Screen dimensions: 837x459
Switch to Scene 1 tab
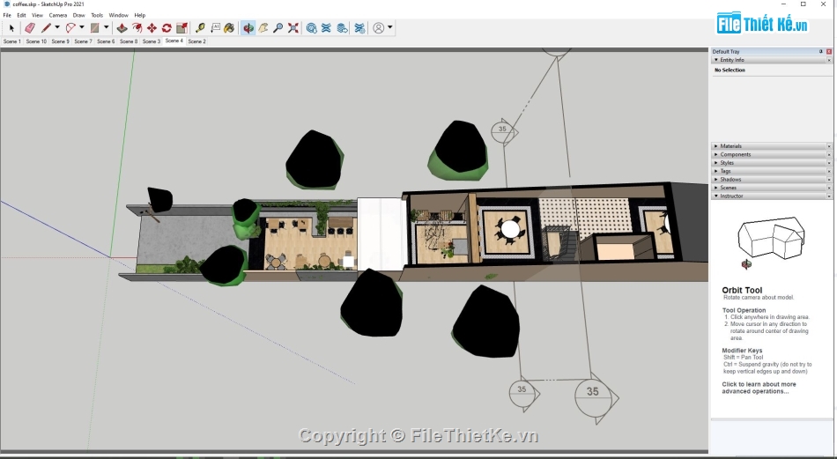coord(11,41)
